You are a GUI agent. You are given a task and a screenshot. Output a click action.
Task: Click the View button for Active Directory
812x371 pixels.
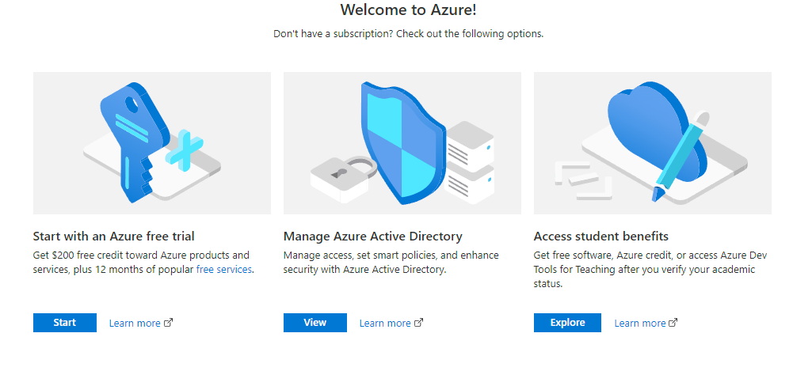(x=315, y=323)
